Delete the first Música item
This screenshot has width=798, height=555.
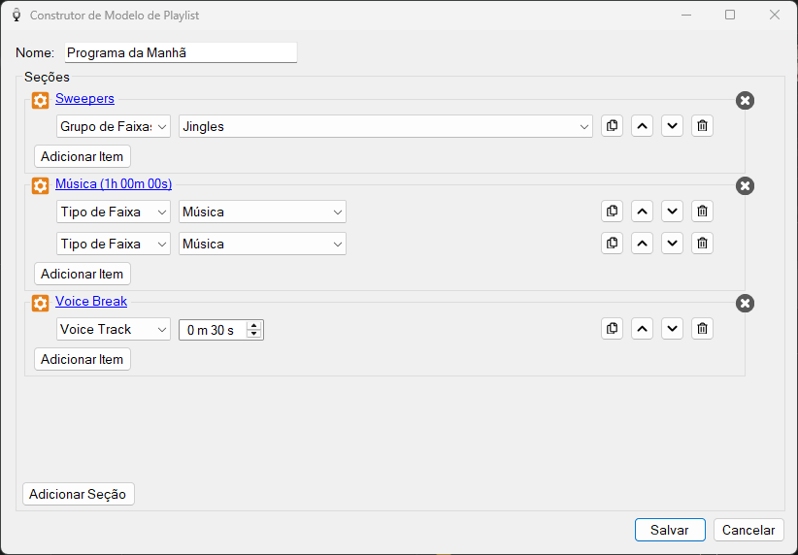pos(702,212)
